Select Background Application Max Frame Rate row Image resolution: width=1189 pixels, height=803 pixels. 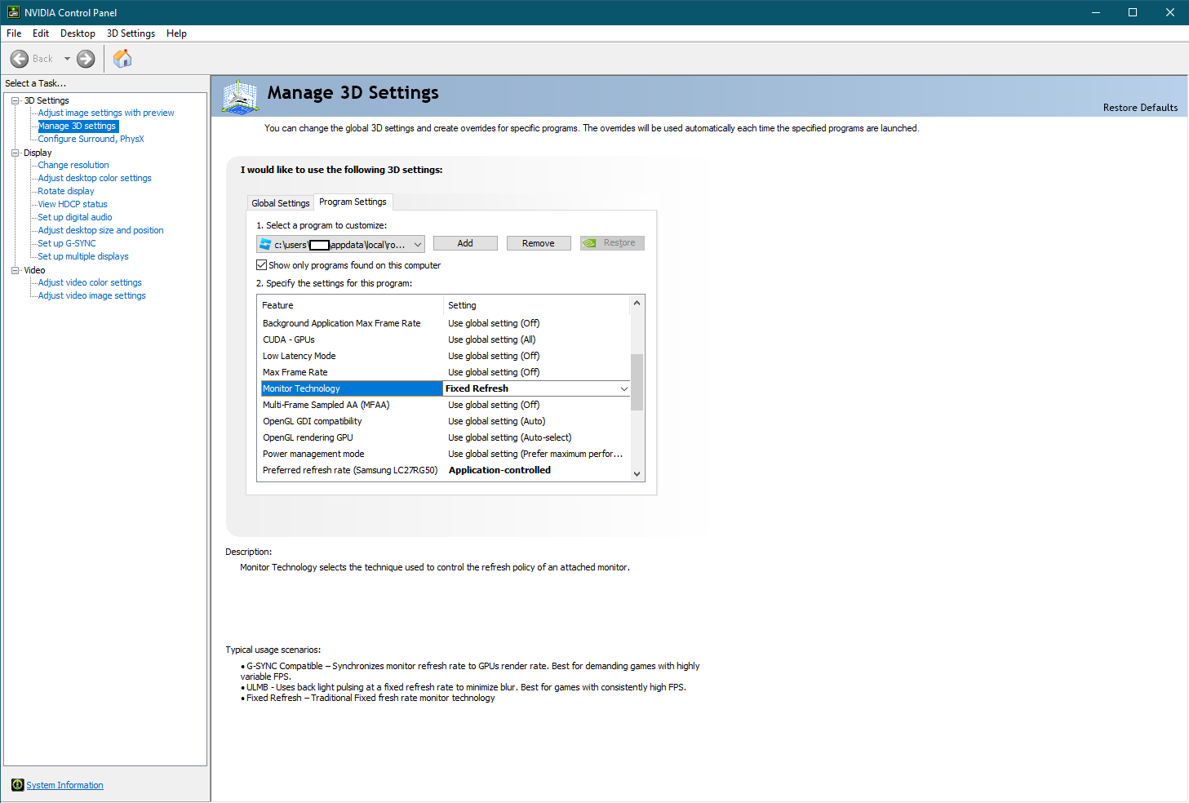pos(444,323)
